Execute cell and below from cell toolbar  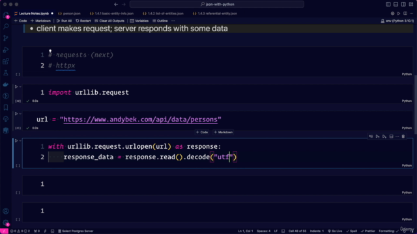tap(384, 136)
